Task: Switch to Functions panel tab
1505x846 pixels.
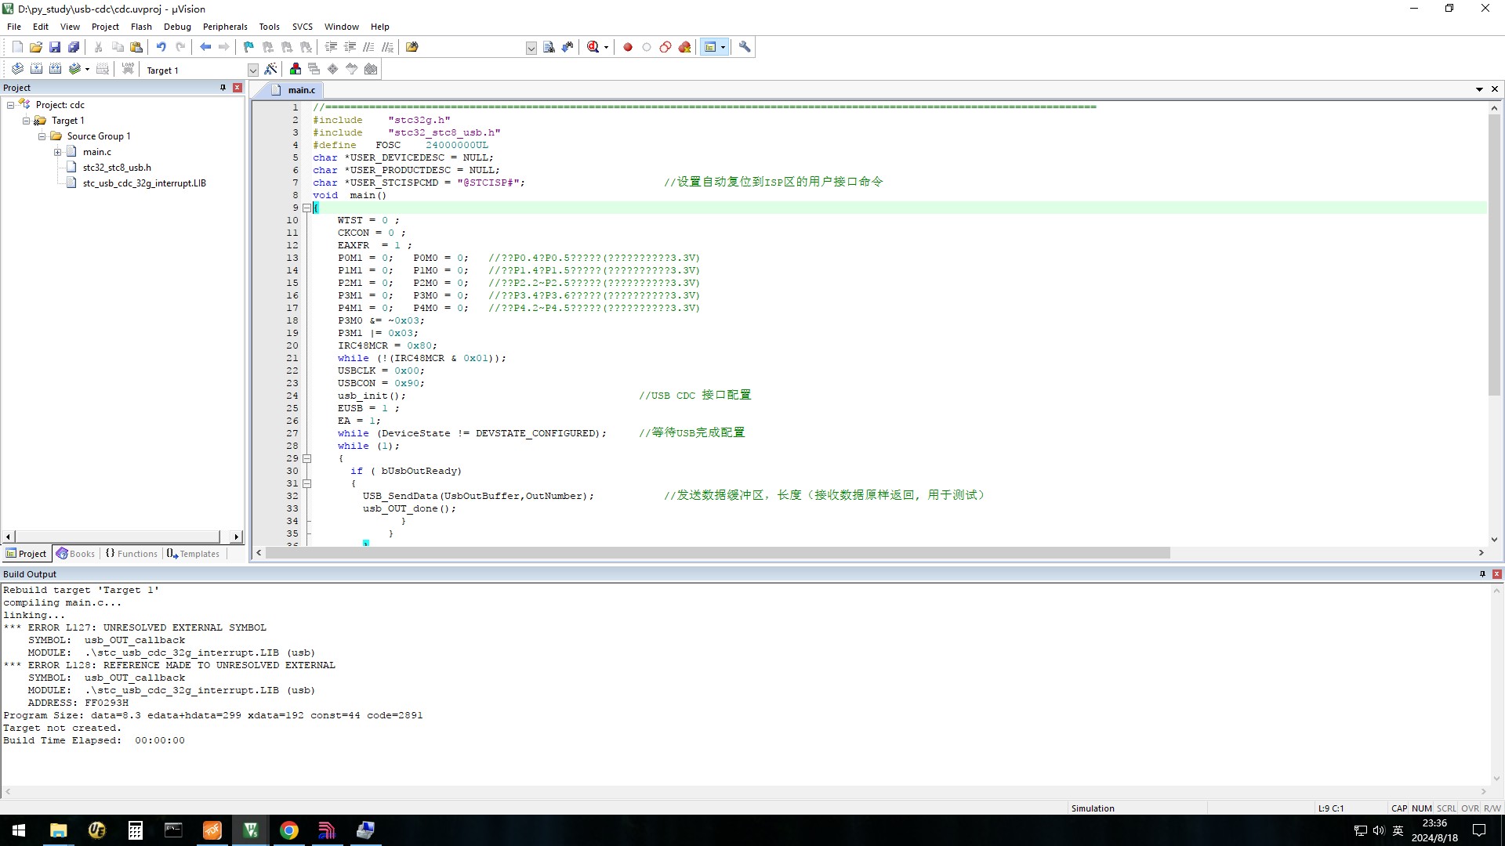Action: [x=131, y=554]
